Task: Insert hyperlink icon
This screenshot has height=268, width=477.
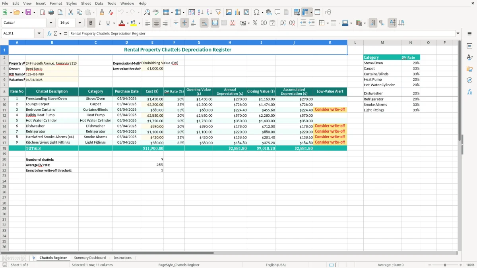Action: click(x=269, y=12)
